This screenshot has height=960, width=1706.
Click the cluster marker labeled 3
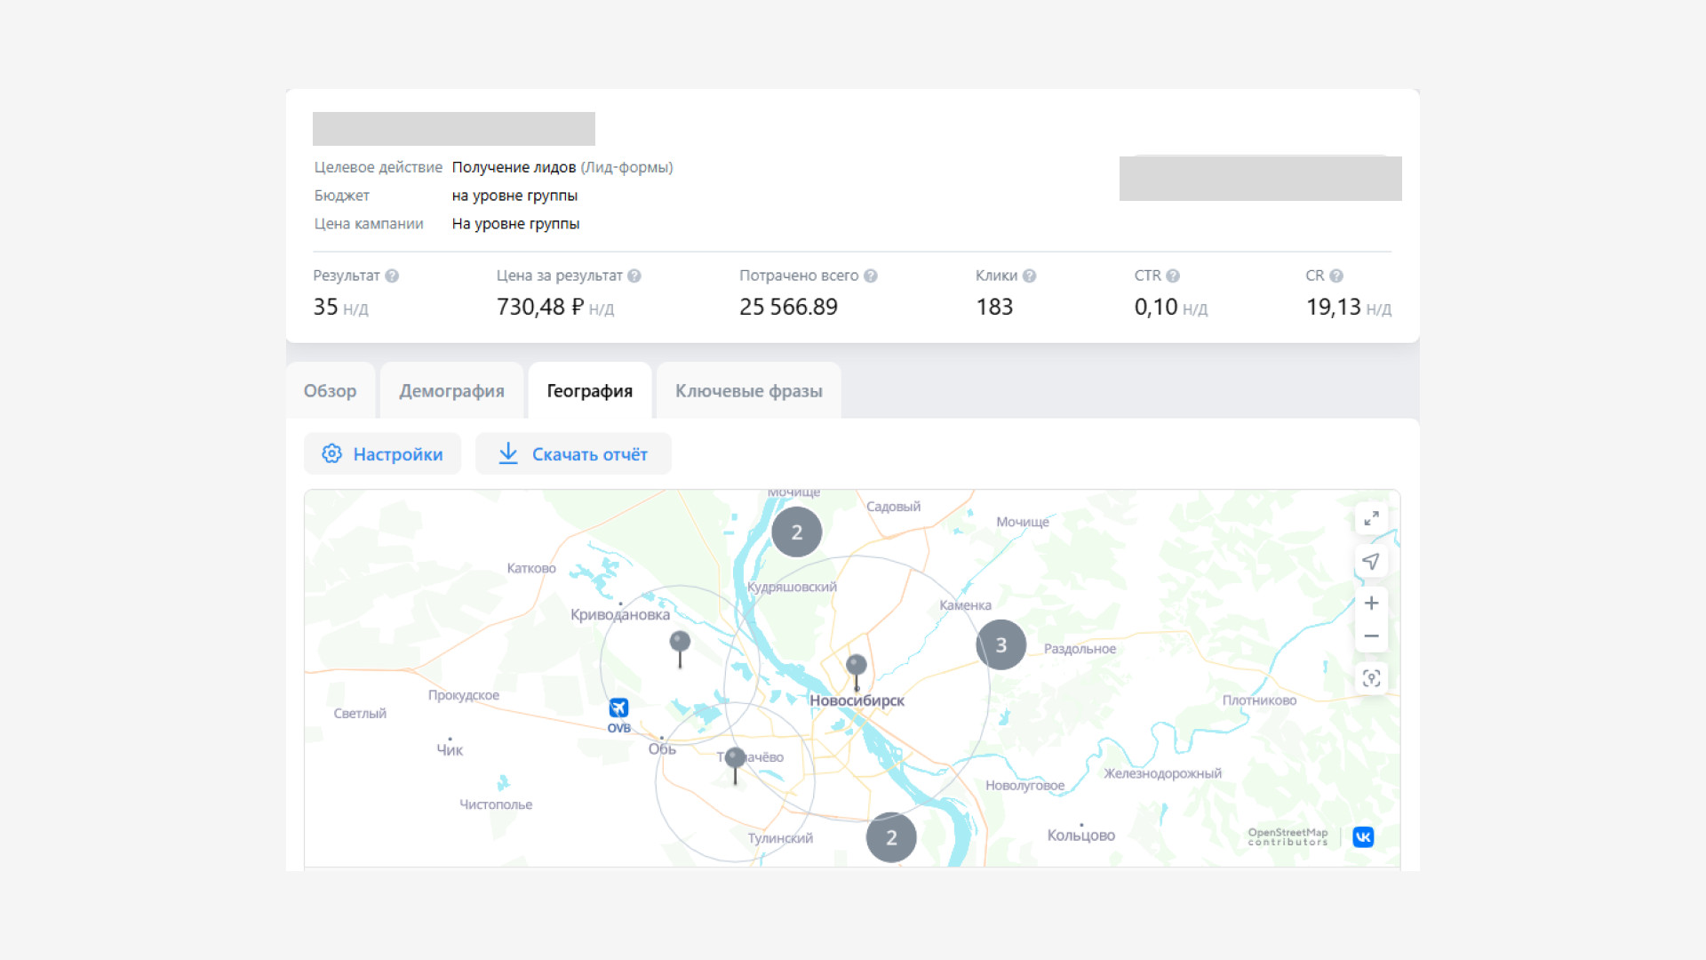coord(1001,644)
